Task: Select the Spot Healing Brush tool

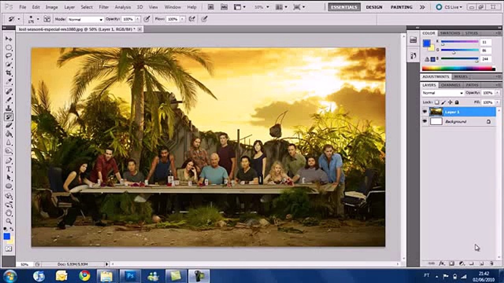Action: tap(9, 91)
